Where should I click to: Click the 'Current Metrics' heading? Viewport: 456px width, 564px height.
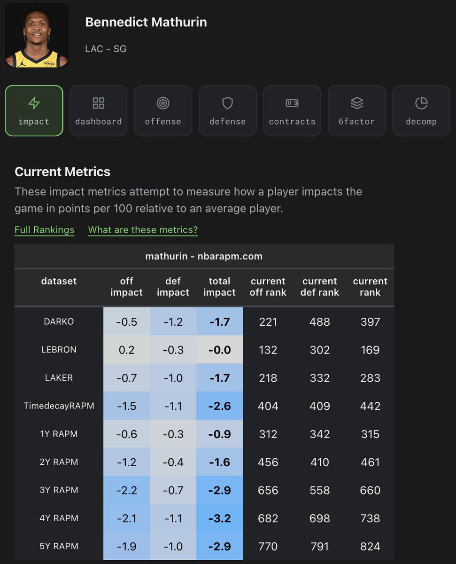62,172
